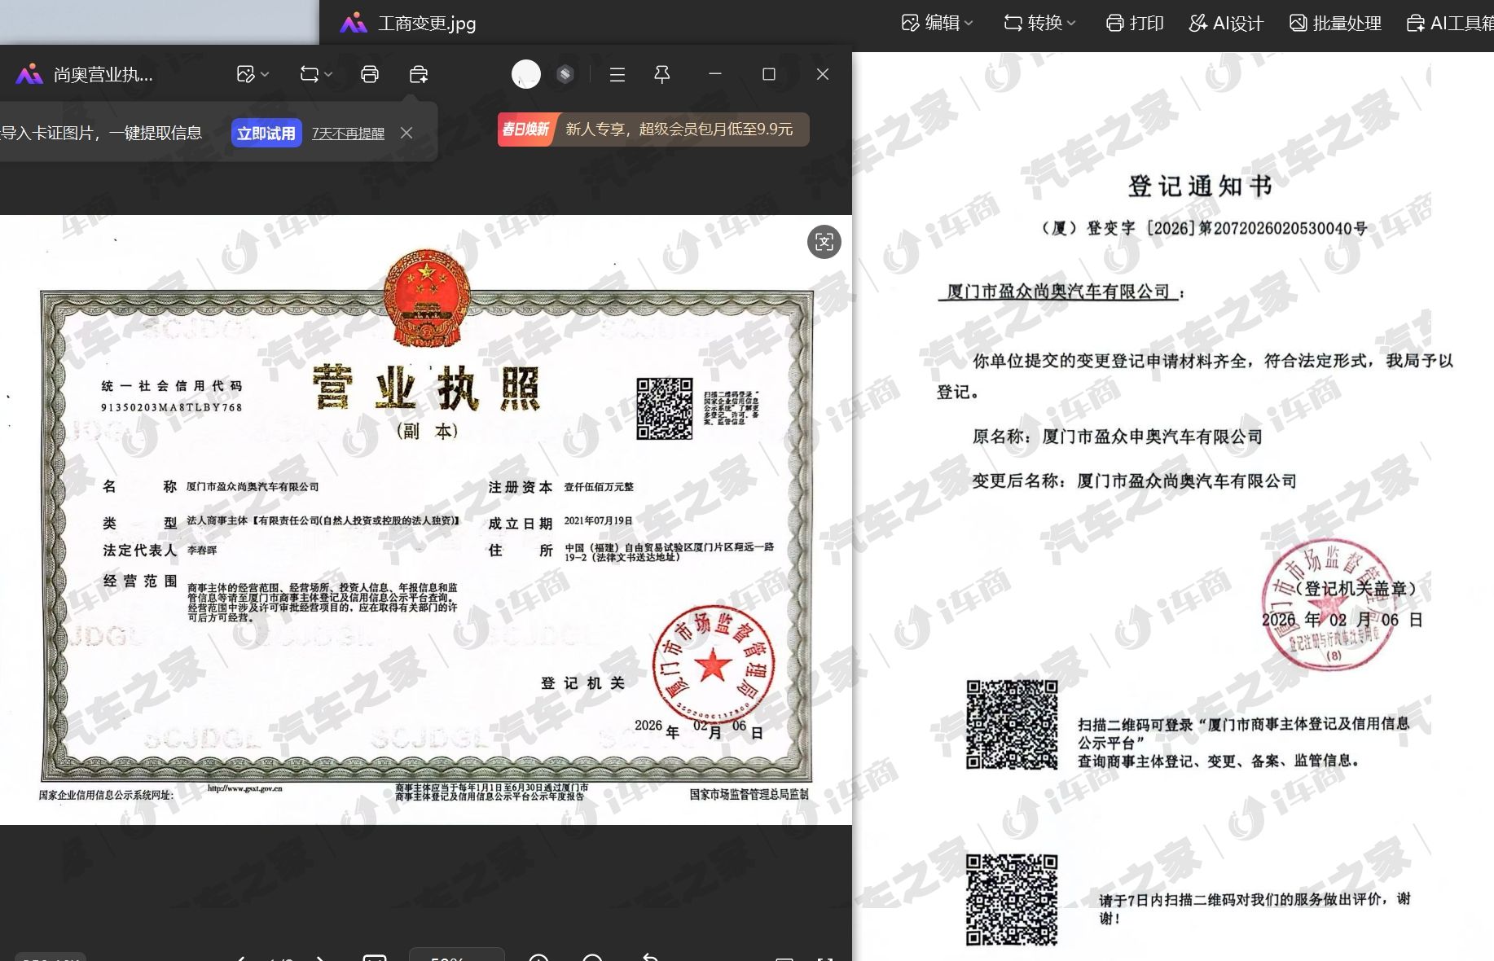Open AI工具箱 in the top toolbar
The height and width of the screenshot is (961, 1494).
coord(1450,23)
